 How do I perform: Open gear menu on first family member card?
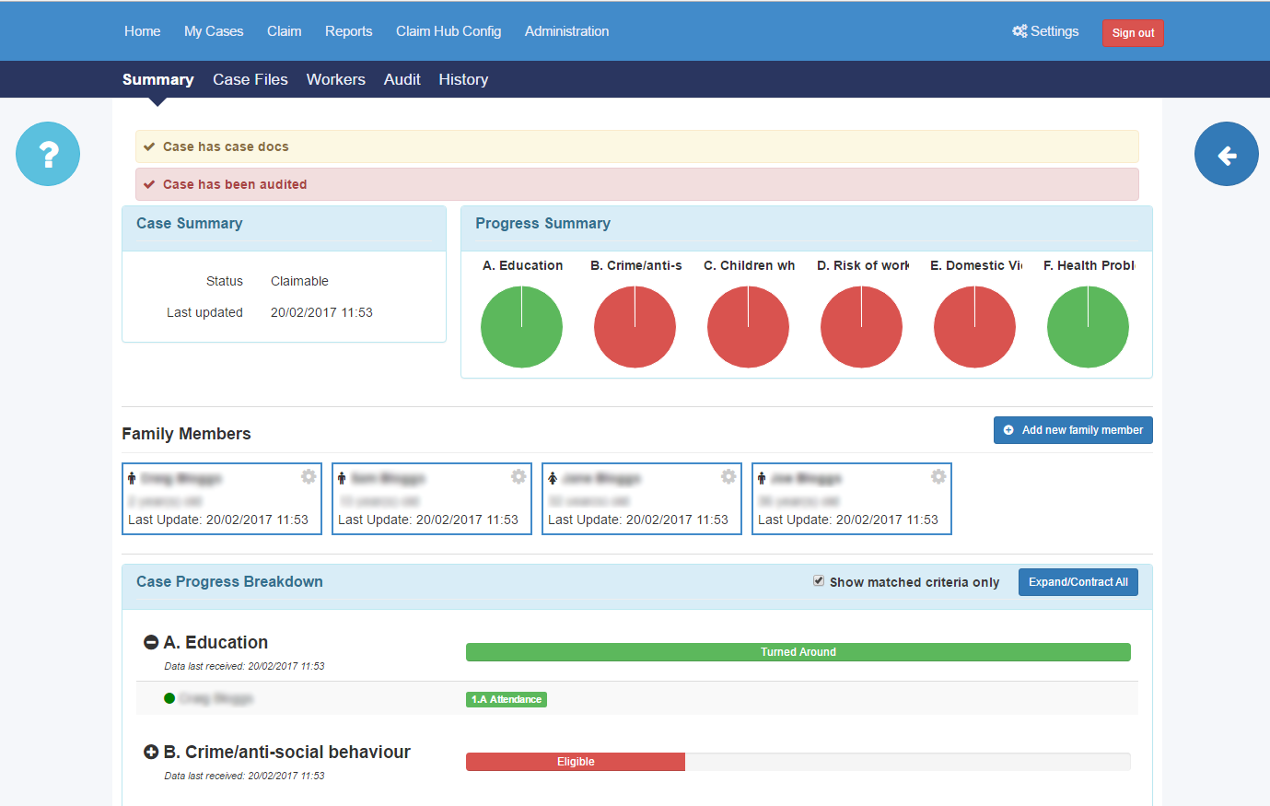click(309, 476)
